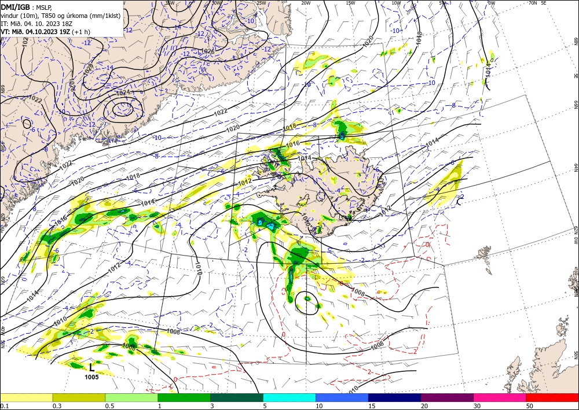This screenshot has width=579, height=410.
Task: Pick the cyan 5–10 legend band
Action: pos(289,397)
